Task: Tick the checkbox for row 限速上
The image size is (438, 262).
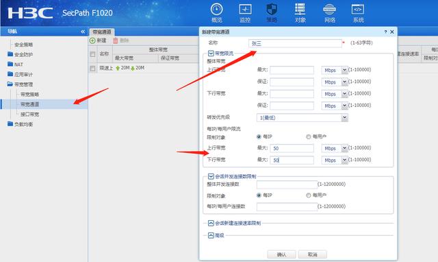Action: [93, 68]
